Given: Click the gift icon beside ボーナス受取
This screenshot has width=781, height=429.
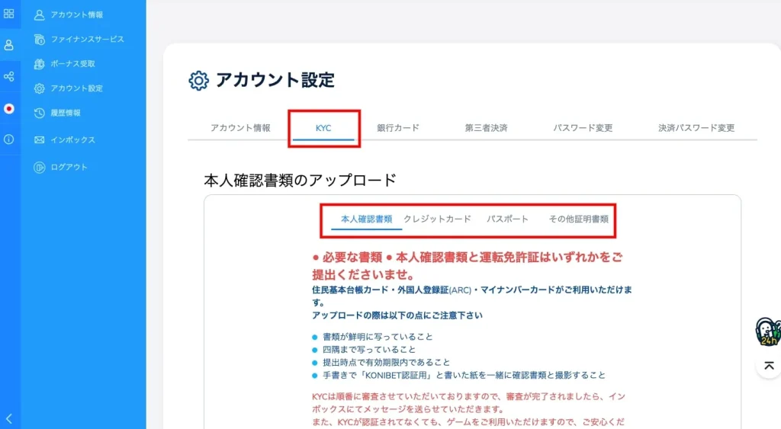Looking at the screenshot, I should (x=40, y=64).
